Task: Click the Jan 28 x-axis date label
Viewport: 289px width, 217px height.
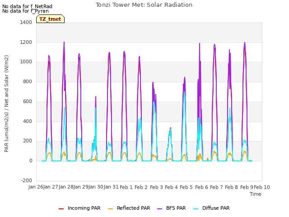Action: coord(66,187)
